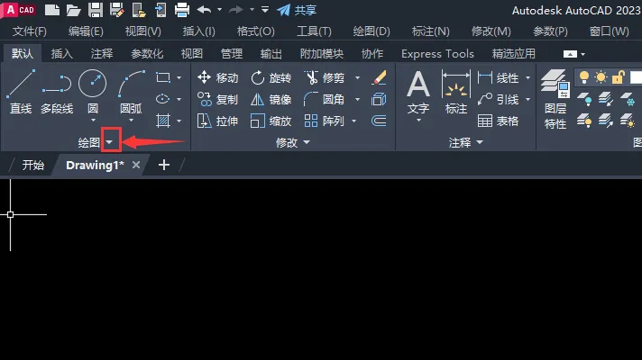Activate the Move (移动) tool
Screen dimensions: 642x360
click(217, 77)
